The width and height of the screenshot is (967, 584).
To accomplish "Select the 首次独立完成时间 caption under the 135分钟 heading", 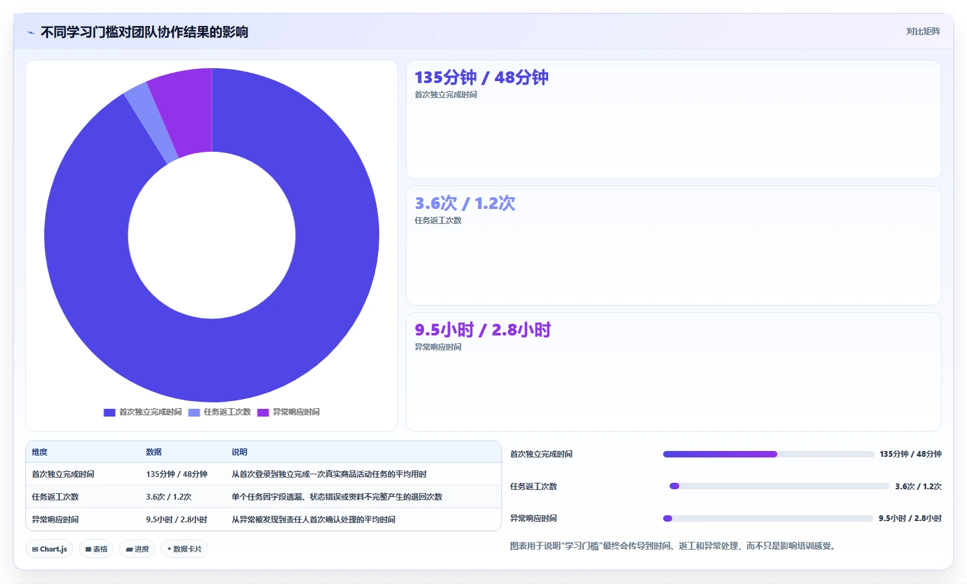I will pos(446,95).
